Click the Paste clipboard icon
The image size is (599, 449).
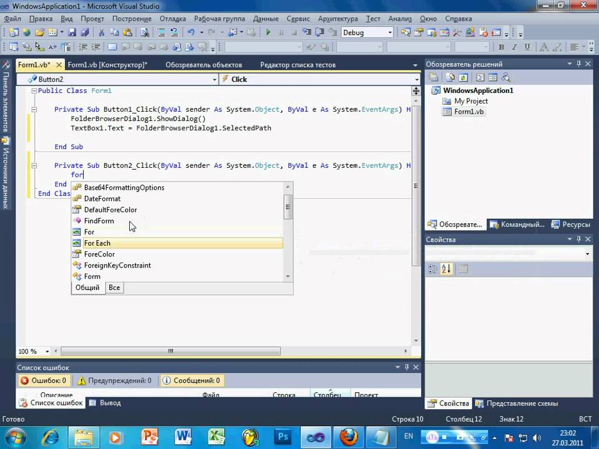(x=127, y=32)
